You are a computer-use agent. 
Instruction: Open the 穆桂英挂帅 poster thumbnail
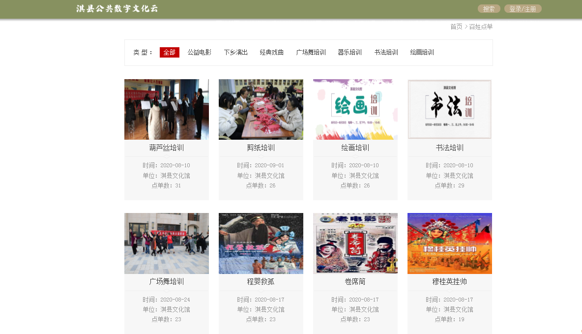point(449,243)
